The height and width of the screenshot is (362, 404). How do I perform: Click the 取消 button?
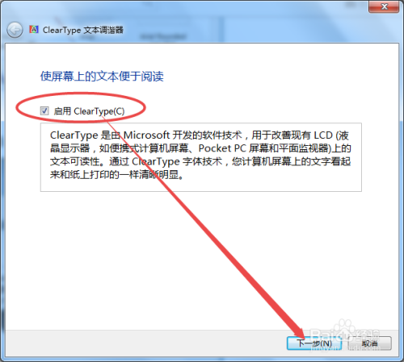pos(369,343)
